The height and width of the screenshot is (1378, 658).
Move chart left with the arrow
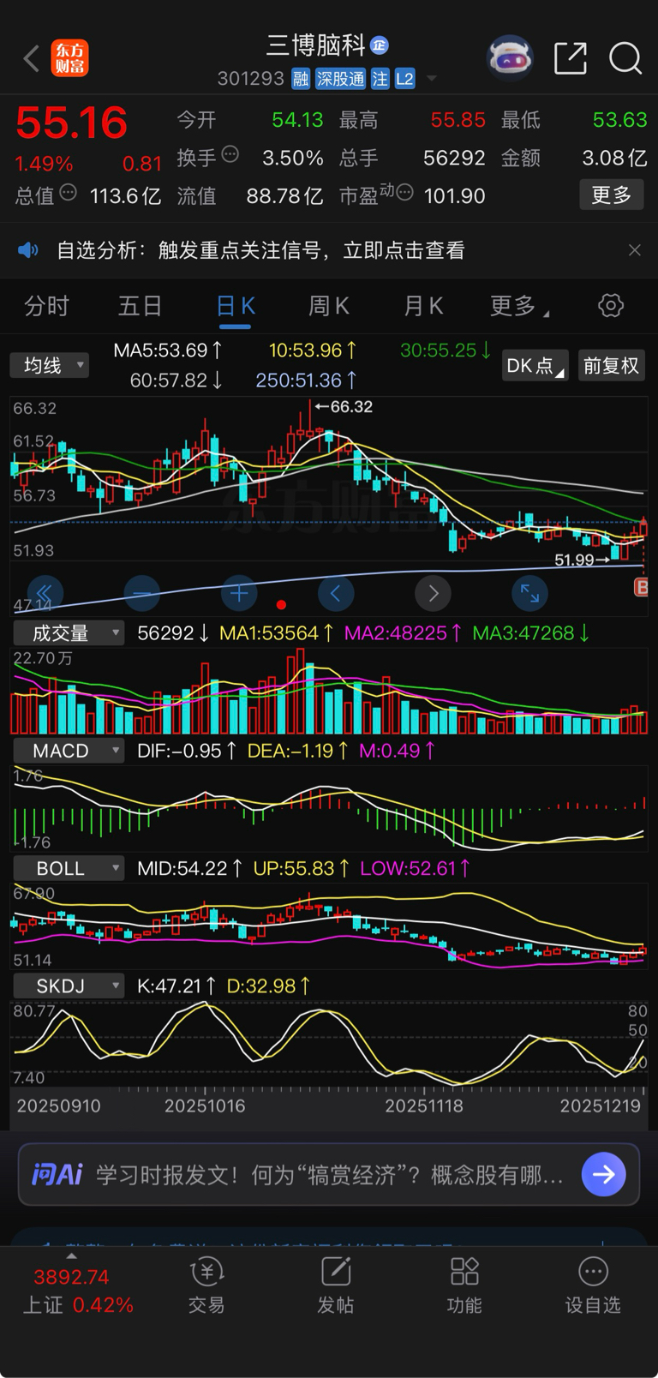click(x=336, y=592)
